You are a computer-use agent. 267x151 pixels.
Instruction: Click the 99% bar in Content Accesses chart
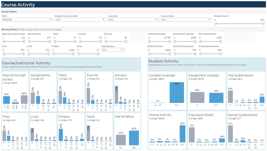click(177, 92)
